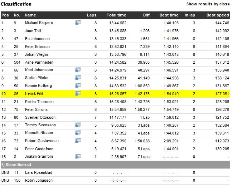Select Lars Rosenblad DNS entry
Screen dimensions: 233x186
pos(115,172)
